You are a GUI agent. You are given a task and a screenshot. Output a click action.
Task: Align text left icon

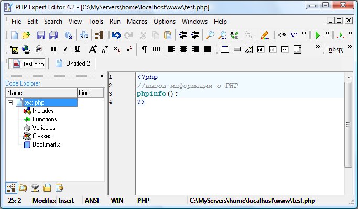[x=171, y=49]
